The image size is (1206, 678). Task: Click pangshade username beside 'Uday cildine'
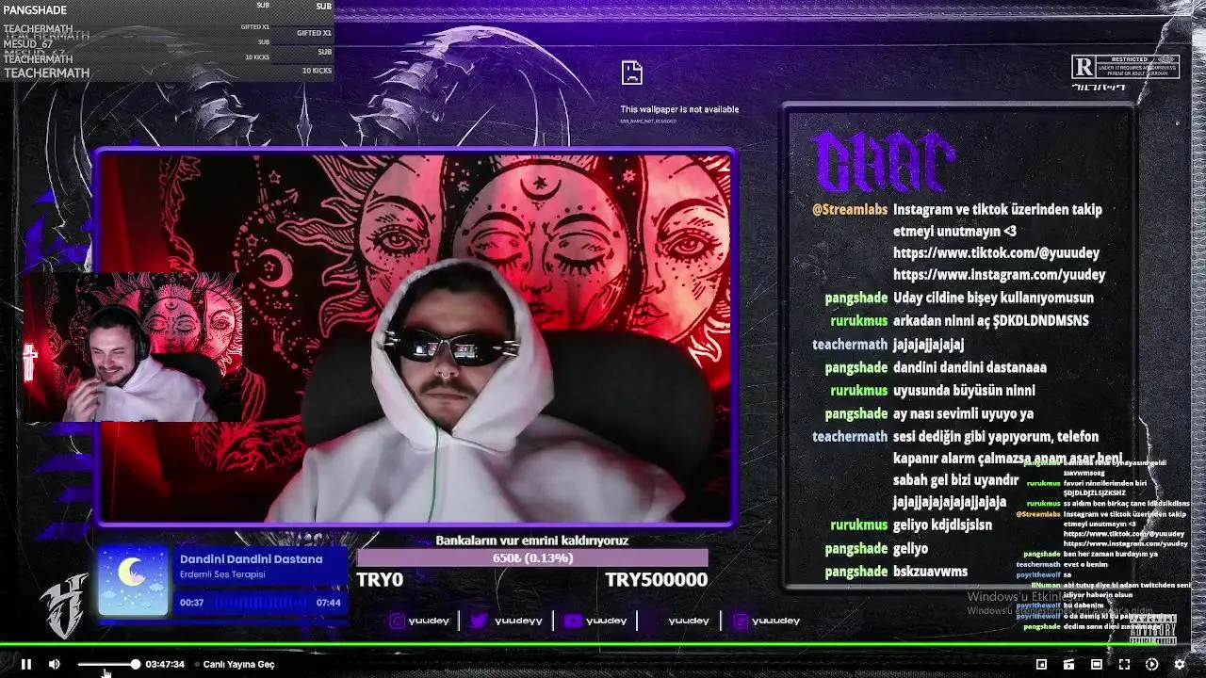click(856, 299)
